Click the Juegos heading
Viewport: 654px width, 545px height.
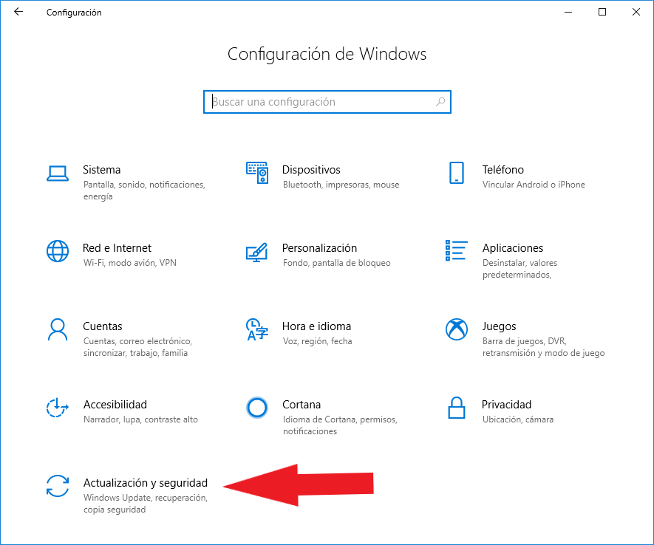click(x=500, y=326)
